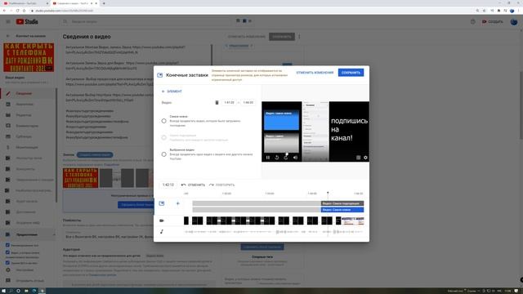Open the Комментарии sidebar item

[x=27, y=126]
